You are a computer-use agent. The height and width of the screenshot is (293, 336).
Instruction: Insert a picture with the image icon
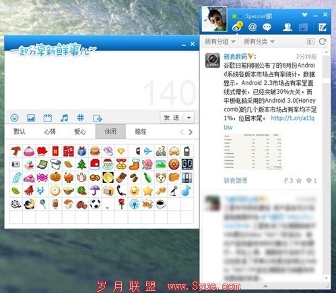pyautogui.click(x=31, y=117)
